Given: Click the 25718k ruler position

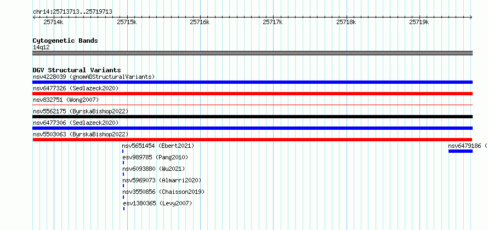Looking at the screenshot, I should tap(346, 22).
